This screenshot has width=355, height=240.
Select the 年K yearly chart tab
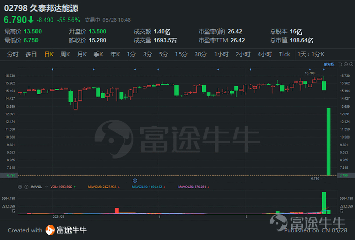115,54
